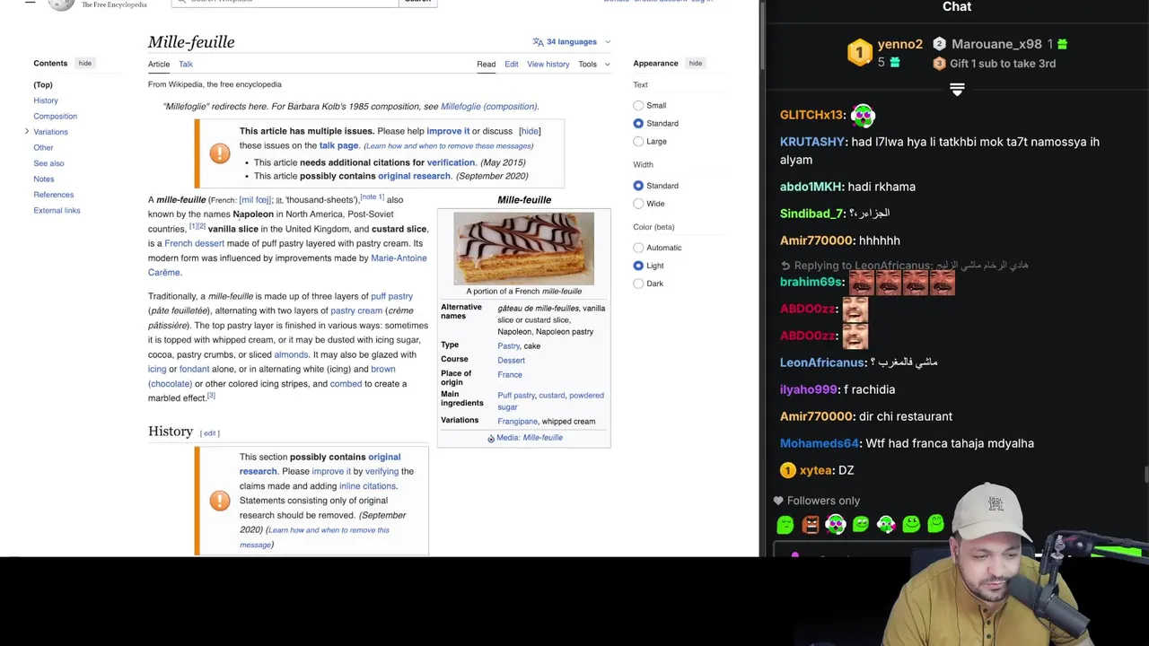
Task: Click the headphone emote in GLITCHx13's message
Action: coord(863,115)
